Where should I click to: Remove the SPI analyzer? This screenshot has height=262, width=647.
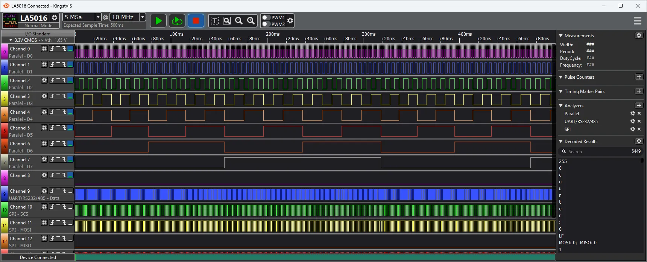pos(639,129)
